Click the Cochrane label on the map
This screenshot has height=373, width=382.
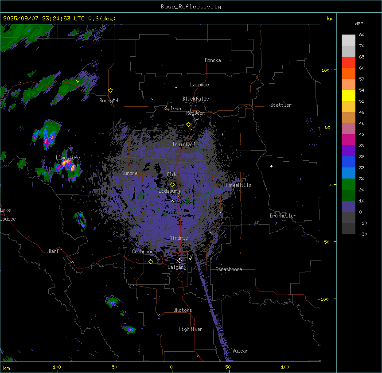143,252
